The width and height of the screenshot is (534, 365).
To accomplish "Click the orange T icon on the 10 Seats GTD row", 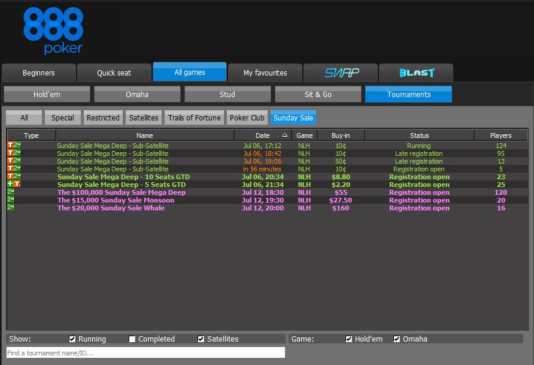I will [10, 177].
